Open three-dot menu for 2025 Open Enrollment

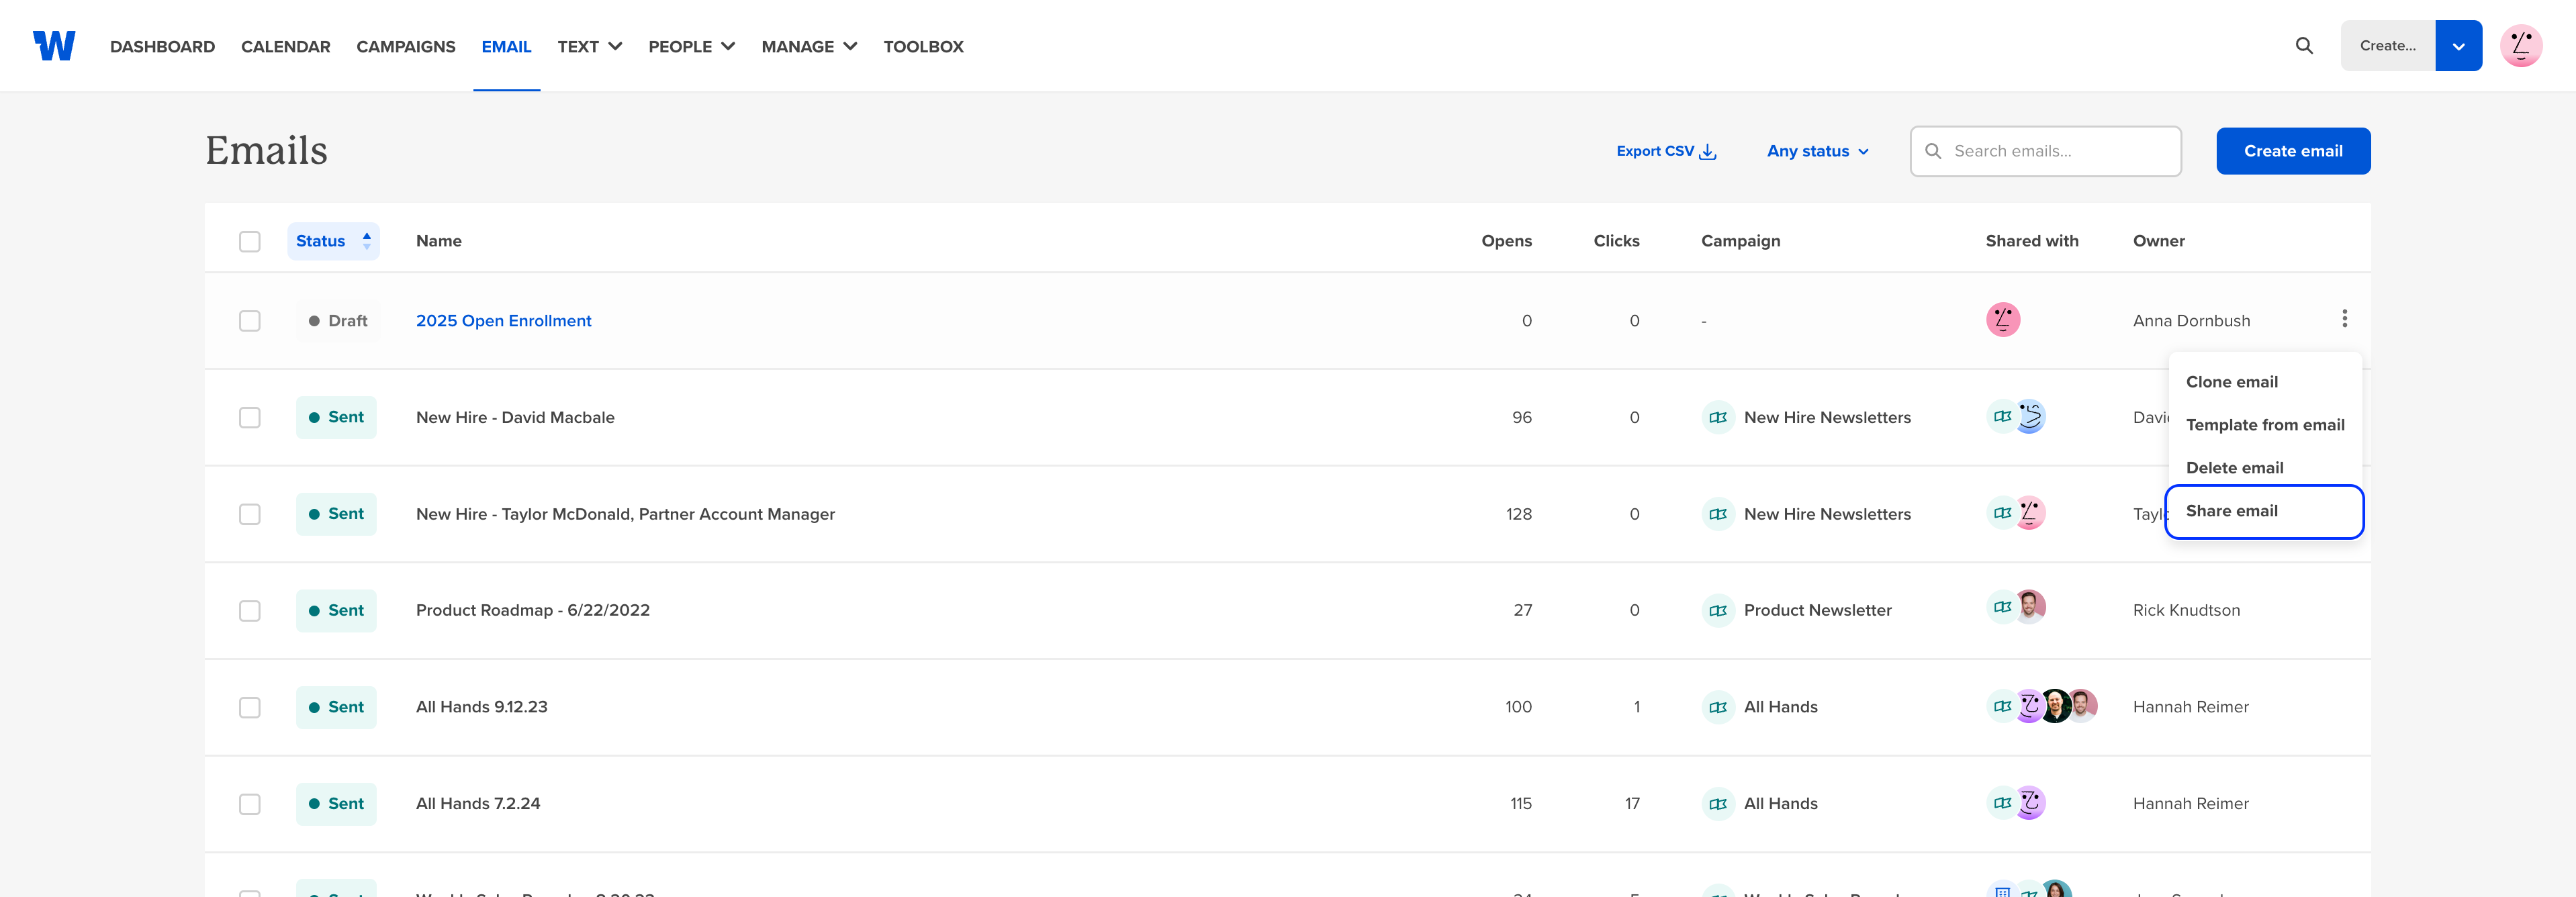point(2344,319)
